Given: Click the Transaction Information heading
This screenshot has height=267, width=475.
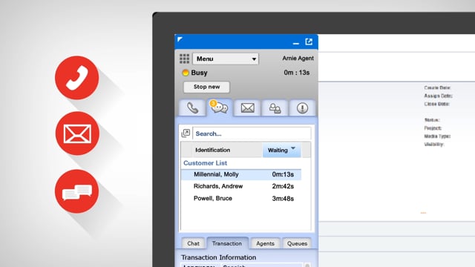Looking at the screenshot, I should [x=218, y=257].
